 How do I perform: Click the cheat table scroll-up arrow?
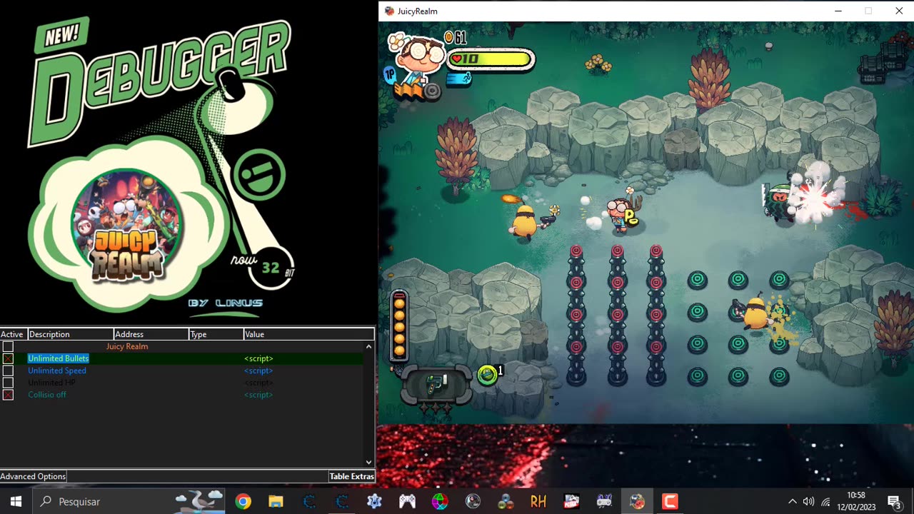(x=368, y=346)
